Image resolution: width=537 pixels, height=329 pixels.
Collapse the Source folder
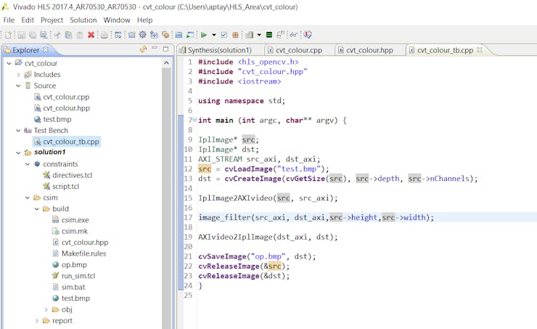(x=18, y=86)
